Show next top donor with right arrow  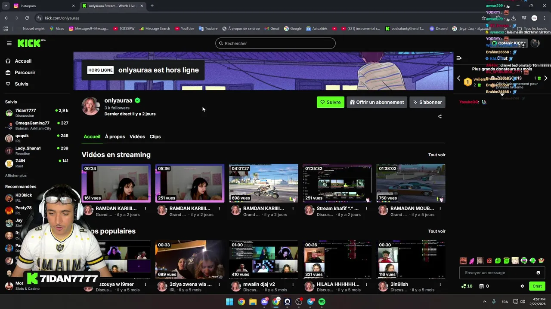pyautogui.click(x=545, y=78)
